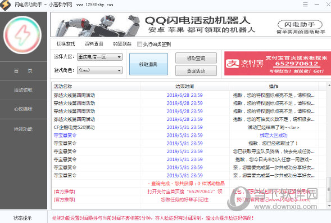Click 您的可抽奖次数不足 result cell

coord(274,119)
